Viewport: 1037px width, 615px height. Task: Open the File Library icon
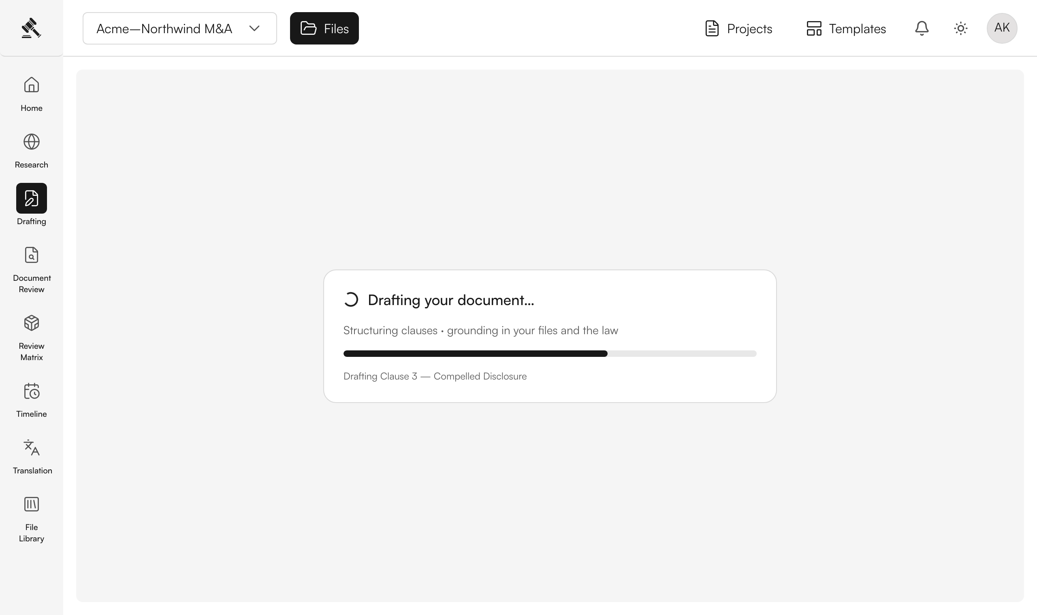[32, 504]
